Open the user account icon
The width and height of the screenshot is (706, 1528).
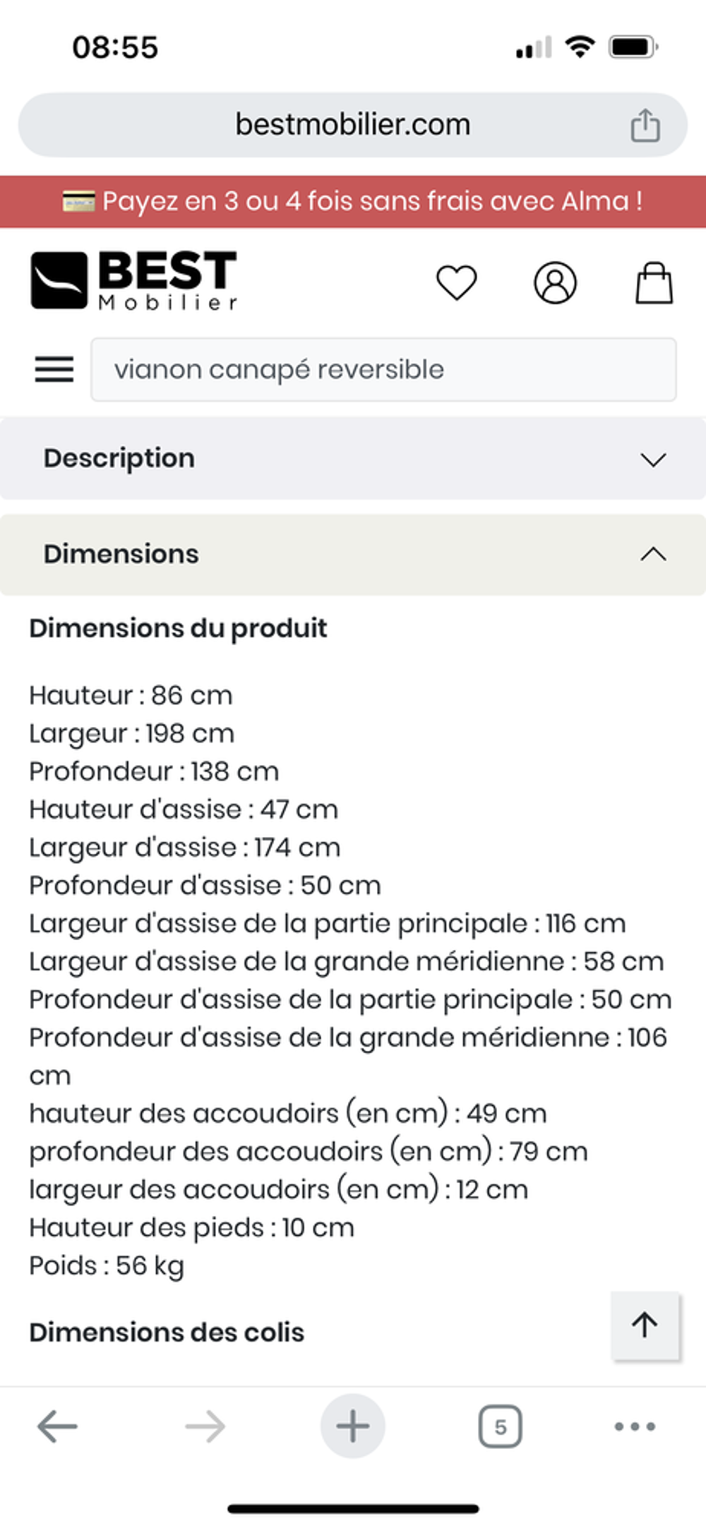[555, 283]
